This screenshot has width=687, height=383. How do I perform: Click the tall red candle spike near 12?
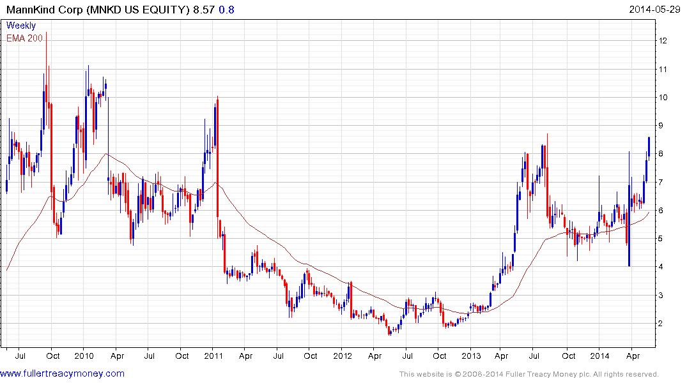47,66
